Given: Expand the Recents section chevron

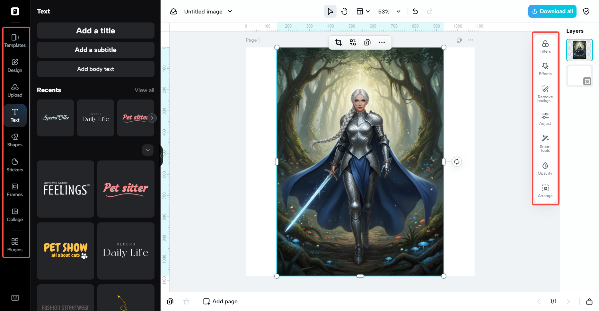Looking at the screenshot, I should (x=148, y=150).
